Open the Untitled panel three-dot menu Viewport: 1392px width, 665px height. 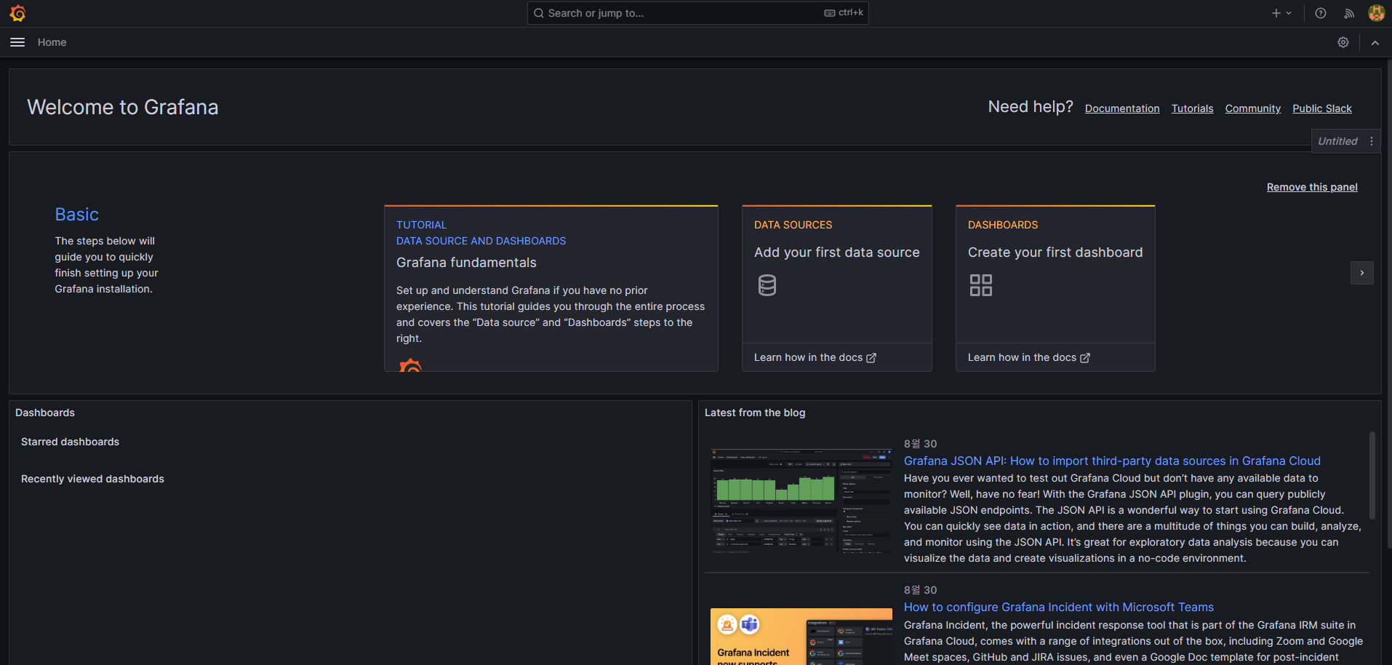tap(1372, 141)
